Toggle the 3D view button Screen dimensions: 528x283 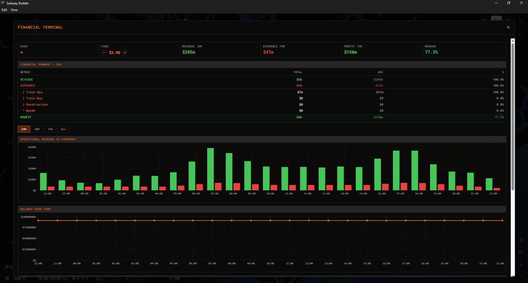coord(521,252)
